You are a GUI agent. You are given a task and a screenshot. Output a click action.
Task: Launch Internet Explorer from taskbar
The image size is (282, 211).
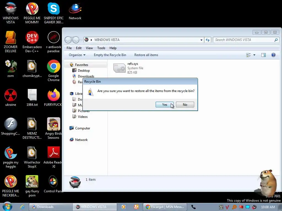pos(22,207)
